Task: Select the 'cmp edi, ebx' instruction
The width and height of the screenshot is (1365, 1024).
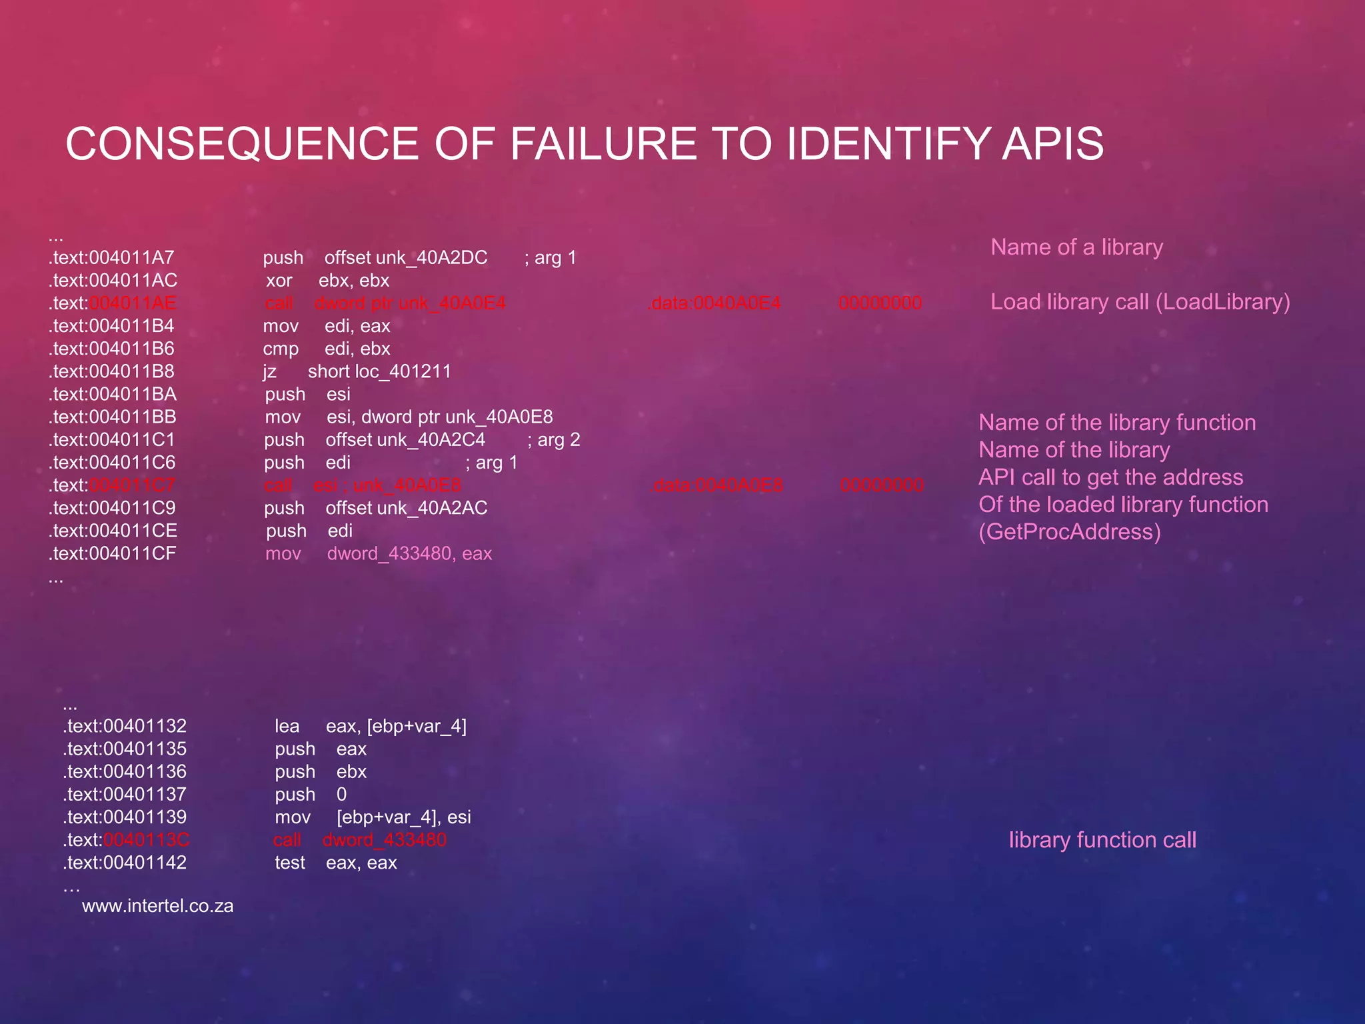Action: point(327,349)
